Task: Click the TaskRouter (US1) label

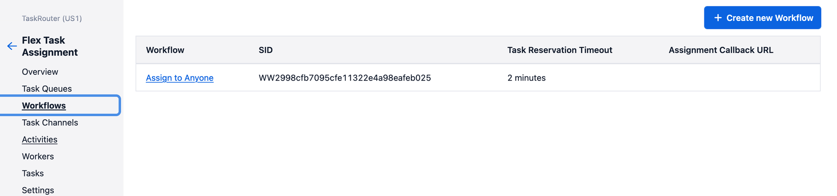Action: tap(51, 18)
